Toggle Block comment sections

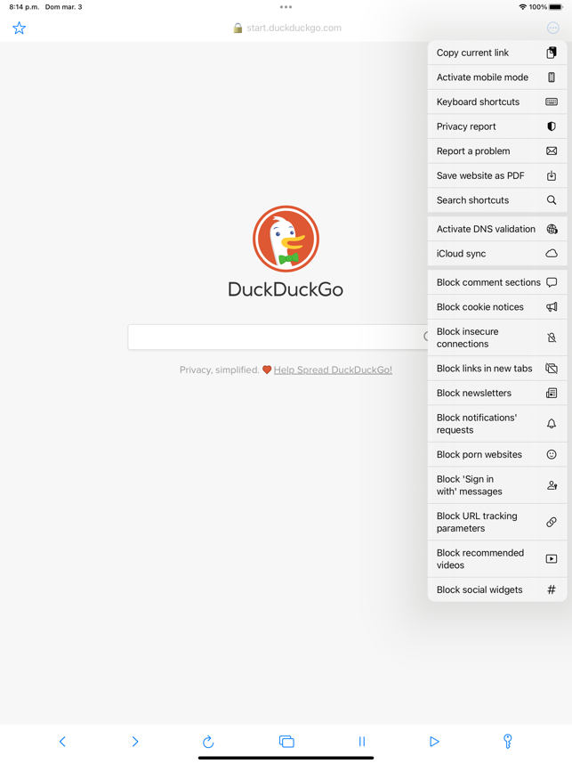click(497, 282)
